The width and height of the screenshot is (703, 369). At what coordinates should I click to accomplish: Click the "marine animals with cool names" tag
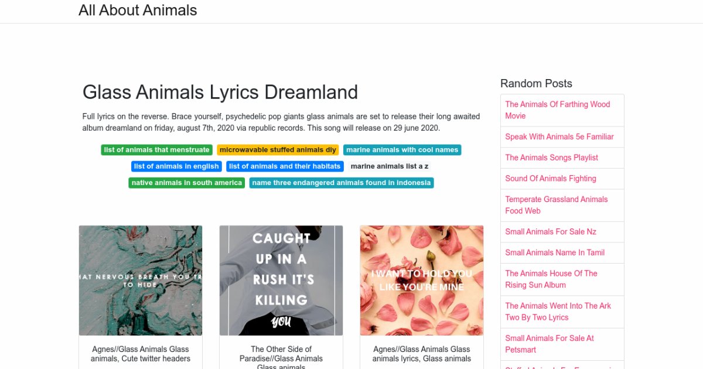click(x=402, y=149)
